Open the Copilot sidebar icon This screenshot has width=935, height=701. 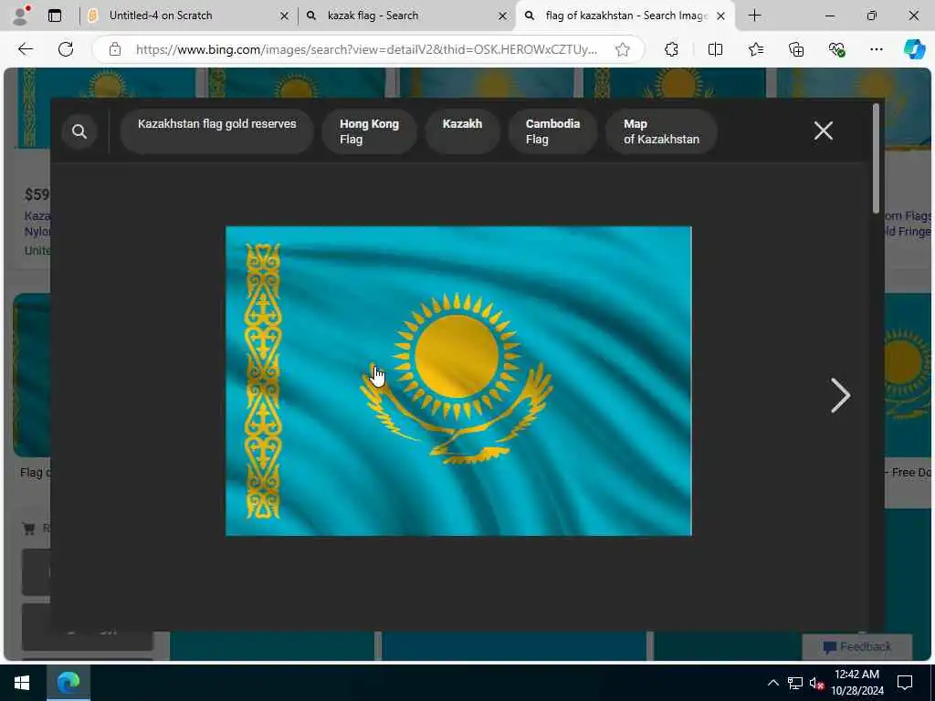pyautogui.click(x=914, y=49)
